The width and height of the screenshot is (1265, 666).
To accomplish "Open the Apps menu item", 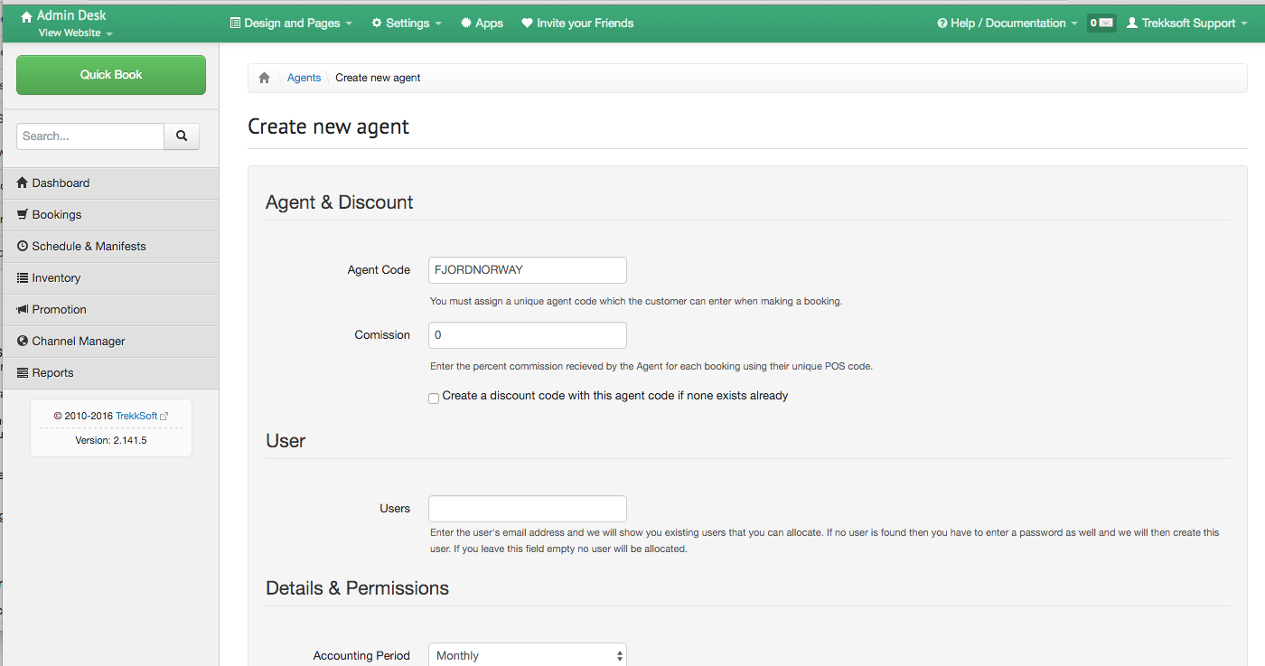I will pyautogui.click(x=482, y=23).
